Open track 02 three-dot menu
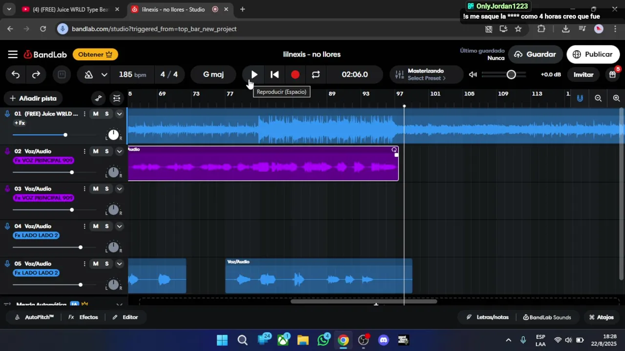Screen dimensions: 625x351 [84, 152]
